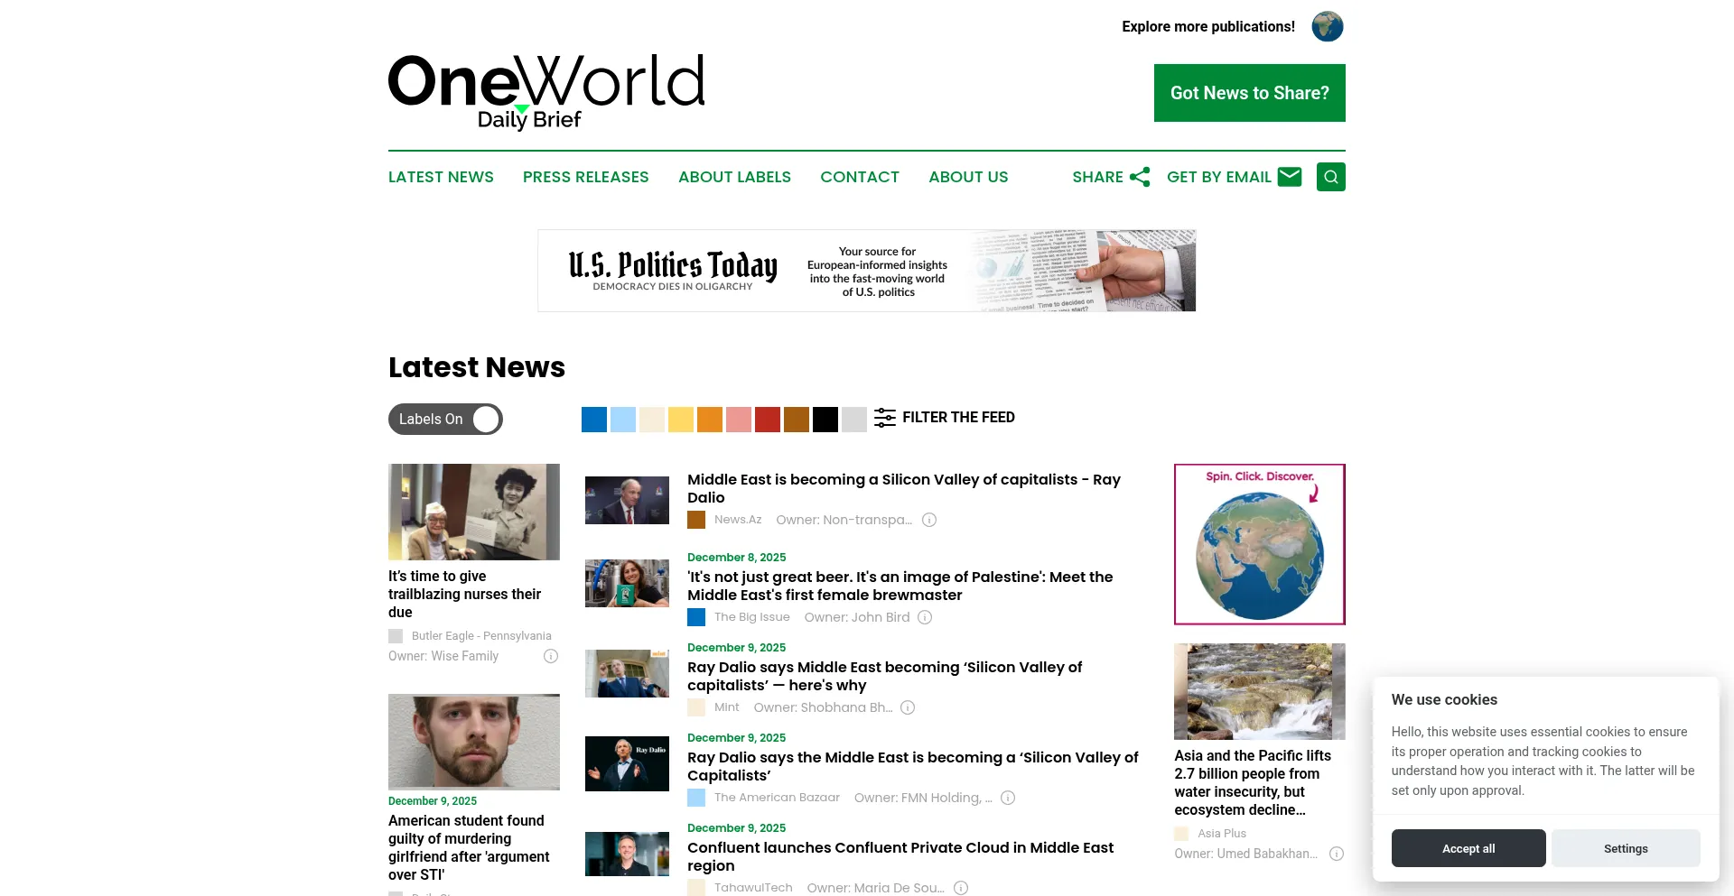Open the waterfall image for Asia Pacific article
The height and width of the screenshot is (896, 1734).
1260,691
